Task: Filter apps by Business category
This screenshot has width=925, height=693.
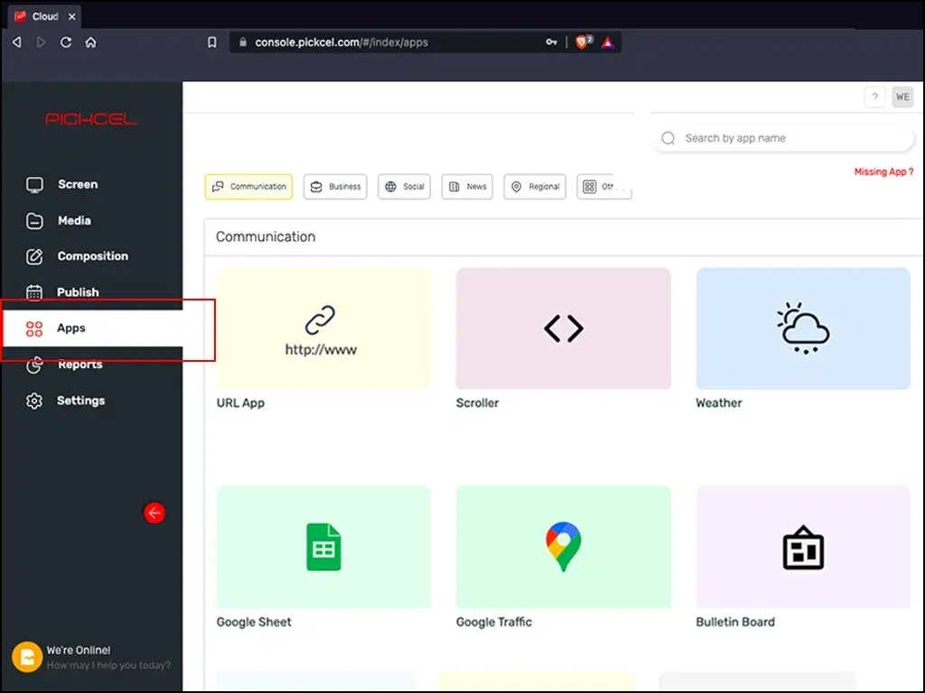Action: [x=335, y=187]
